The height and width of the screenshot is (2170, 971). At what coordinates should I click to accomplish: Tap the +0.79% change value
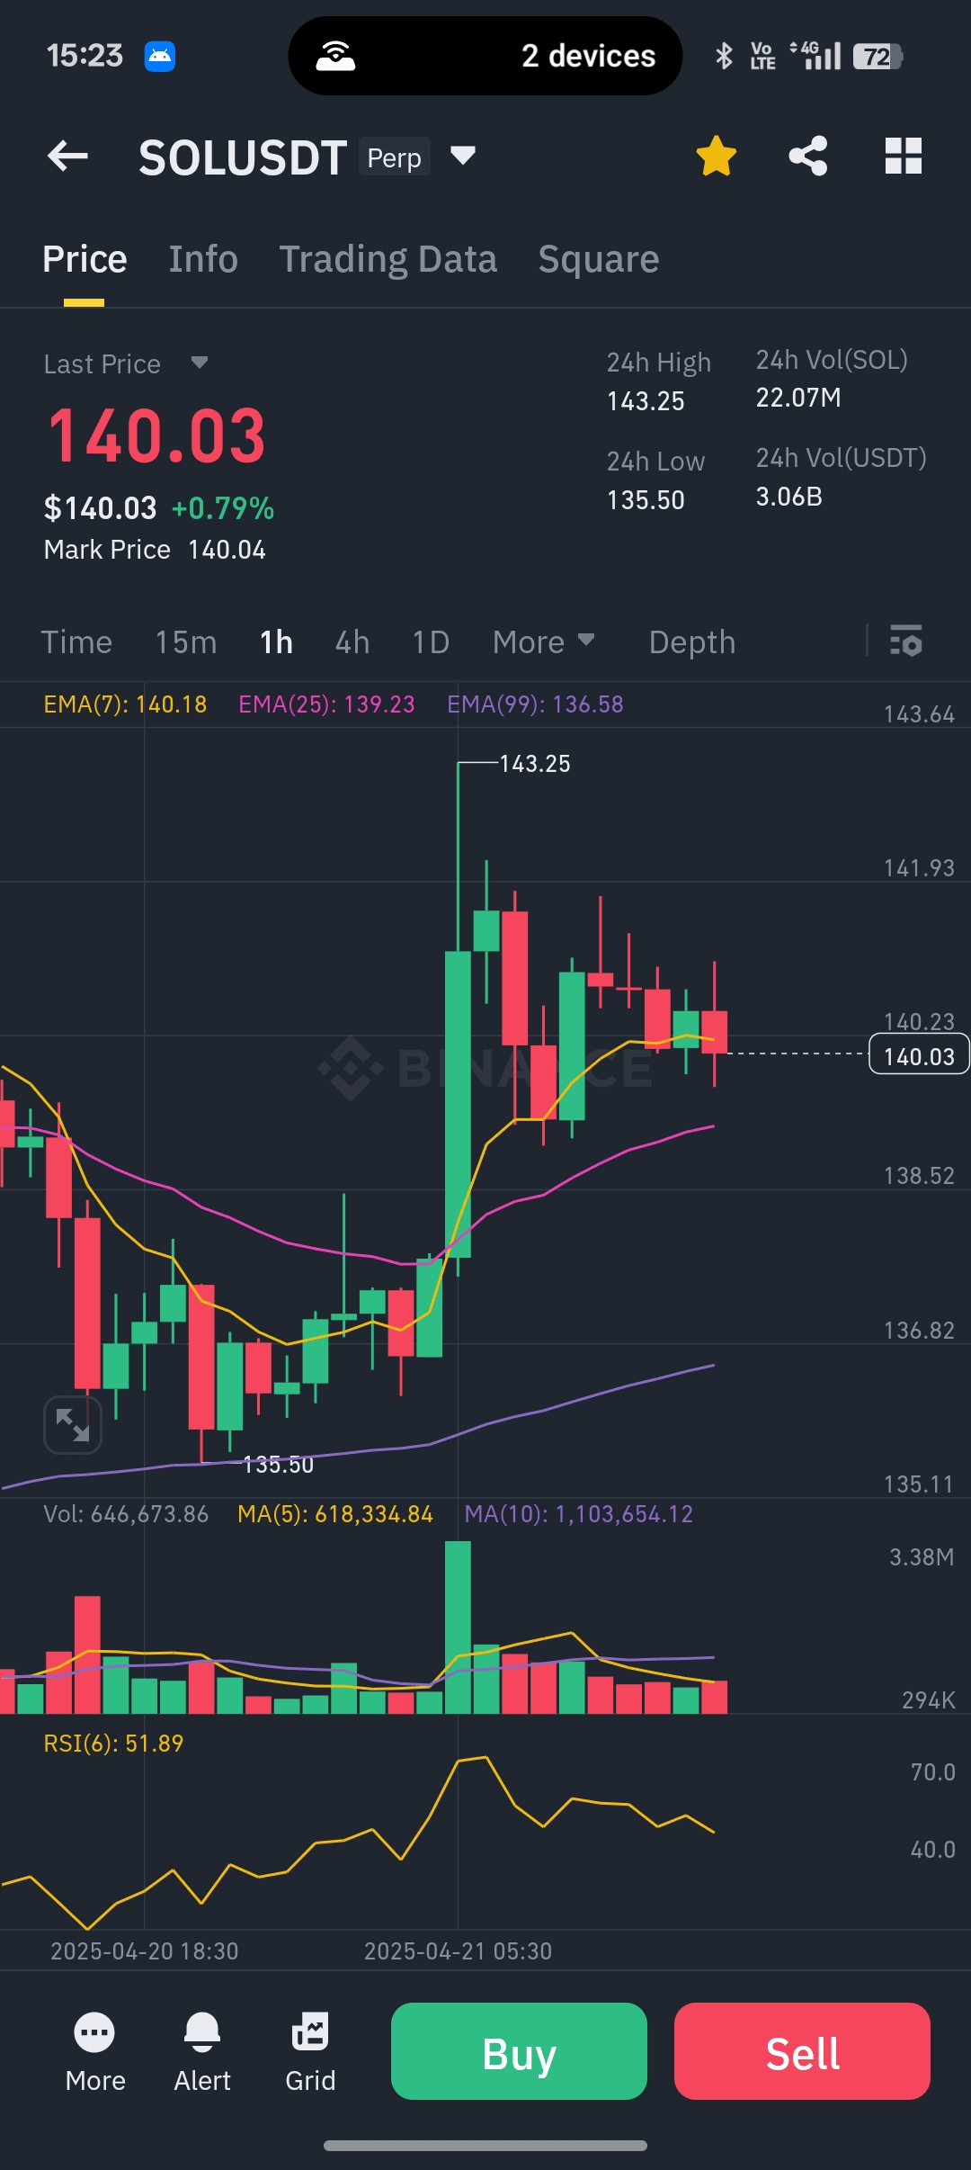pos(223,508)
